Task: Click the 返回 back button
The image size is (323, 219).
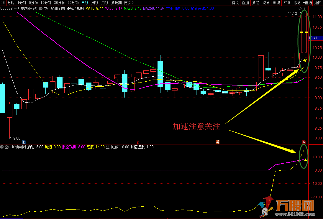Action: [318, 3]
